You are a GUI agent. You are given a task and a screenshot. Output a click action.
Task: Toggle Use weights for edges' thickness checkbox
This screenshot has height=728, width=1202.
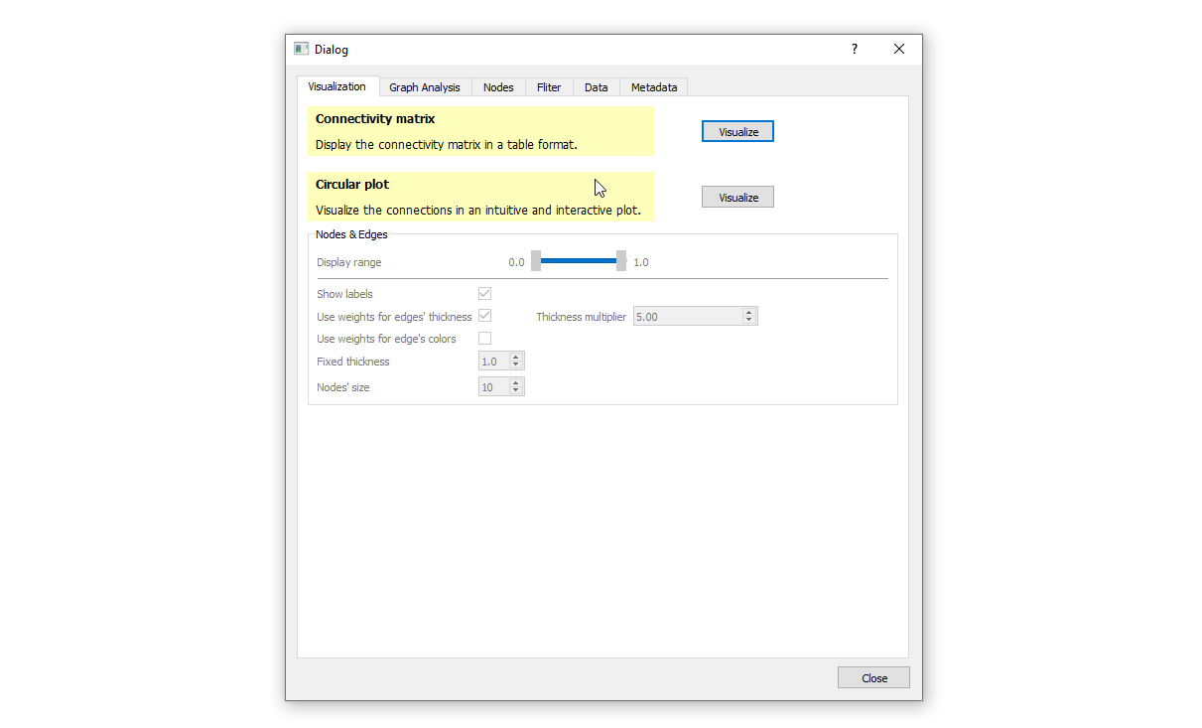(484, 316)
